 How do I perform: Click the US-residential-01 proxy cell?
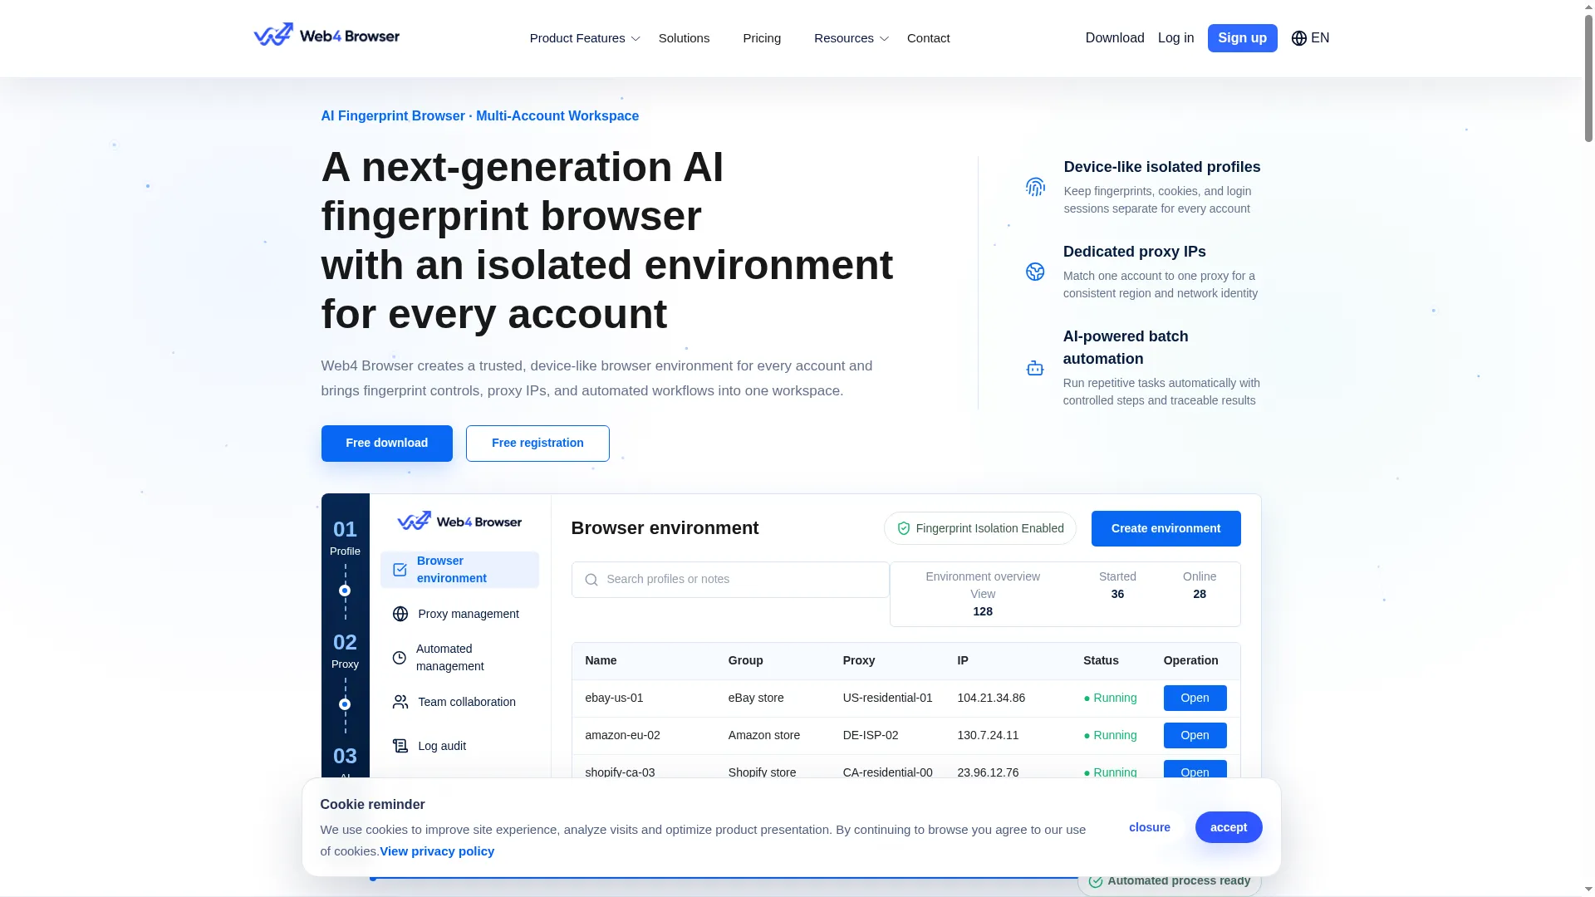coord(887,698)
